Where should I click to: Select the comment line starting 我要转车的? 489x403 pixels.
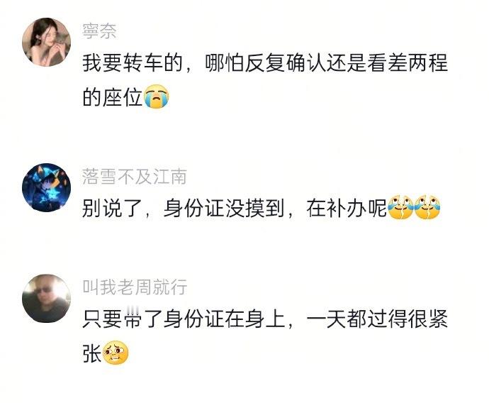[265, 63]
